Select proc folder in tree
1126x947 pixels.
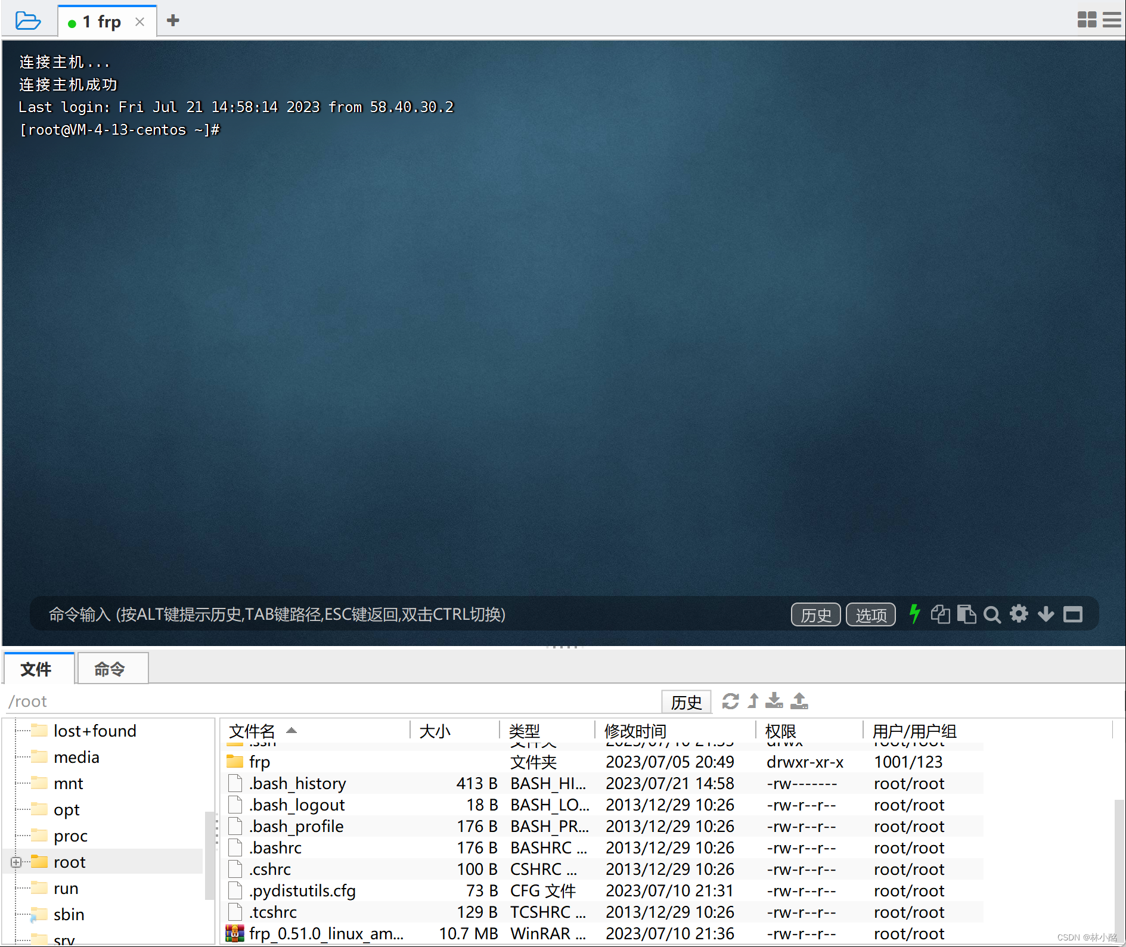tap(70, 836)
